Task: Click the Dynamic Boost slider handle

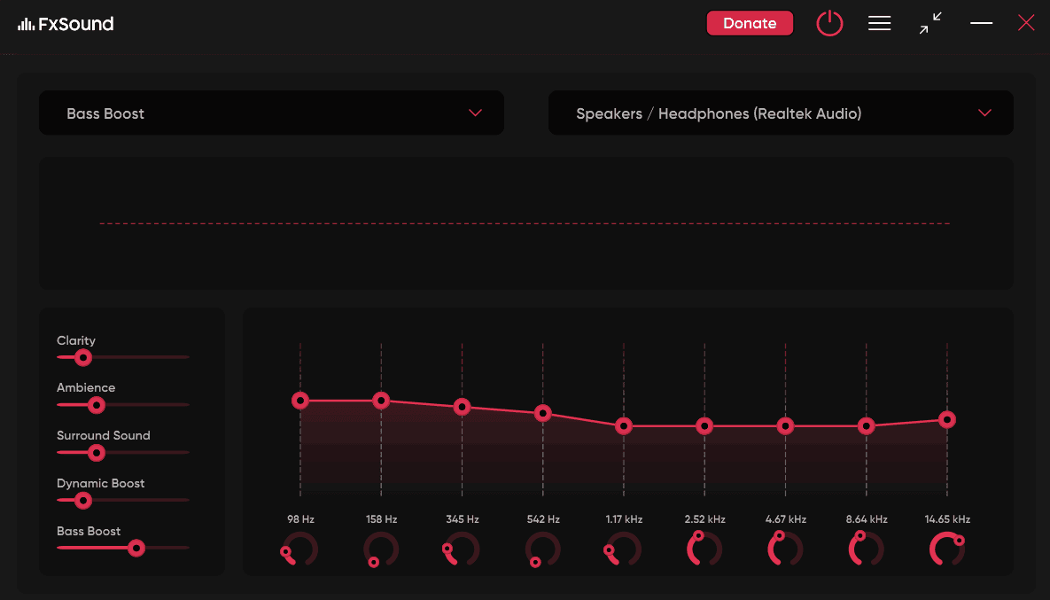Action: pyautogui.click(x=83, y=500)
